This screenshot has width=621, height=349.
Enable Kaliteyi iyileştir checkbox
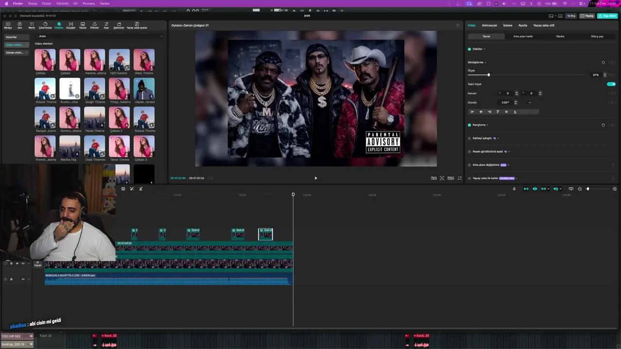pos(469,138)
